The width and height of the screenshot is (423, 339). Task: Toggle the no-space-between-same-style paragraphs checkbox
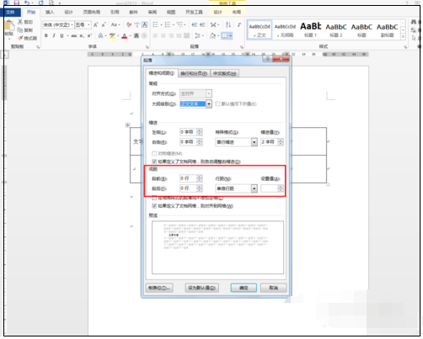click(154, 198)
